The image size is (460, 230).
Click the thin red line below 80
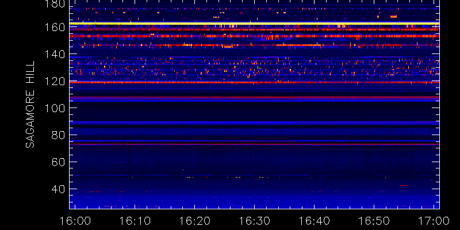tap(254, 144)
